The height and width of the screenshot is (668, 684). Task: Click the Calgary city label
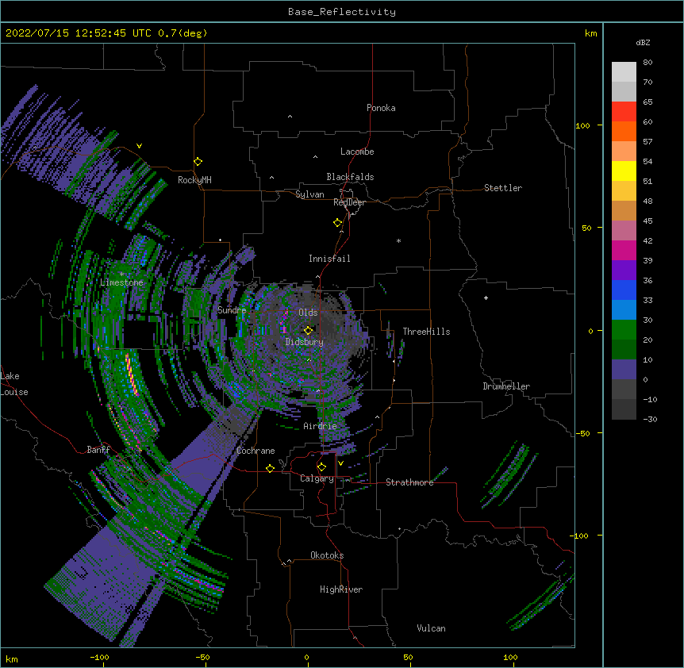click(317, 478)
